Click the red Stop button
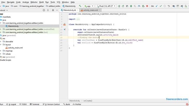This screenshot has height=106, width=189. [147, 6]
